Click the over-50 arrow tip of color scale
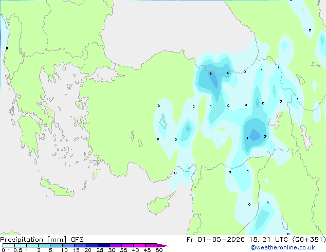This screenshot has height=252, width=326. (x=163, y=245)
